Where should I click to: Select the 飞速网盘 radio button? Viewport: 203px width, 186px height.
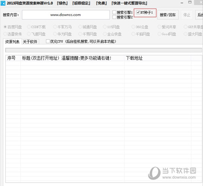pos(29,34)
